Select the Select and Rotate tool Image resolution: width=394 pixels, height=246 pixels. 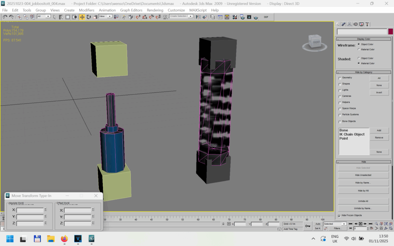coord(88,17)
